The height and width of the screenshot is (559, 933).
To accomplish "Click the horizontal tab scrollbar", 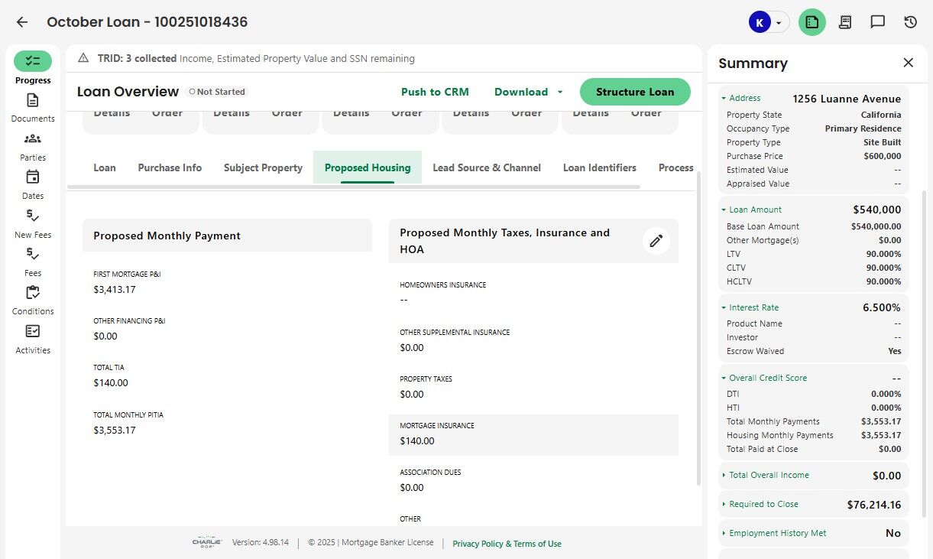I will 353,187.
